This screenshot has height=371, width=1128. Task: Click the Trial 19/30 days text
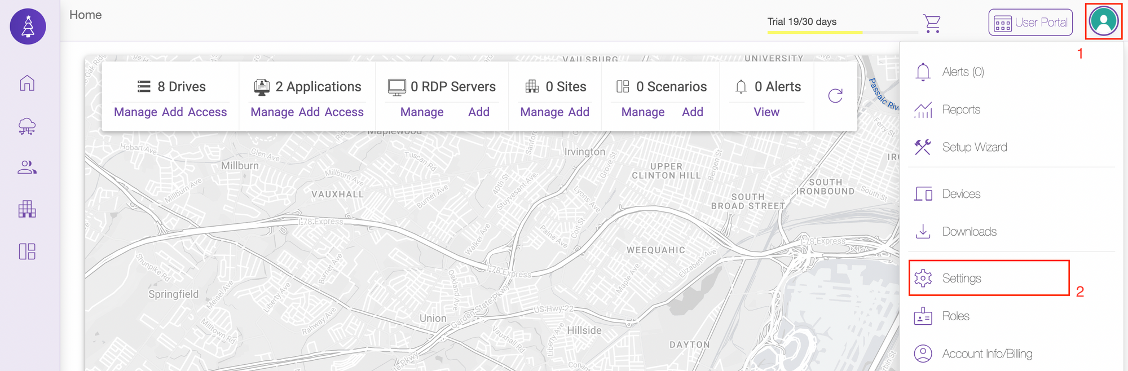(802, 21)
